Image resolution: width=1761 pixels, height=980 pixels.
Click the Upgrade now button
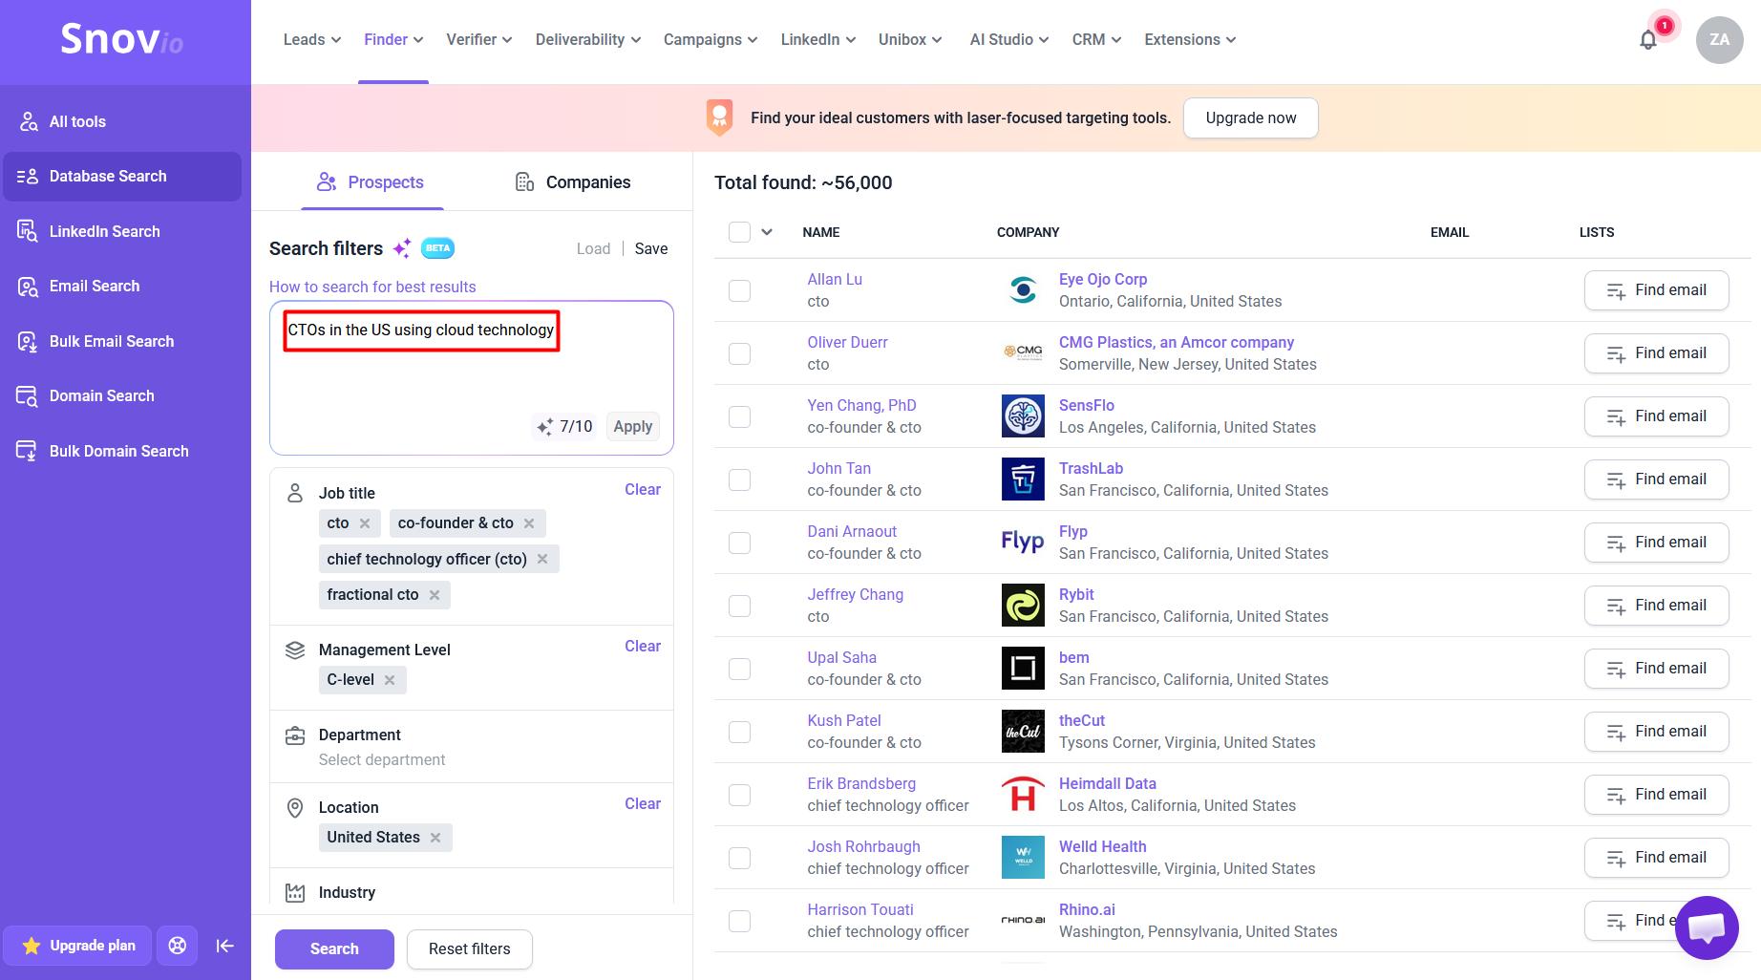pos(1250,118)
